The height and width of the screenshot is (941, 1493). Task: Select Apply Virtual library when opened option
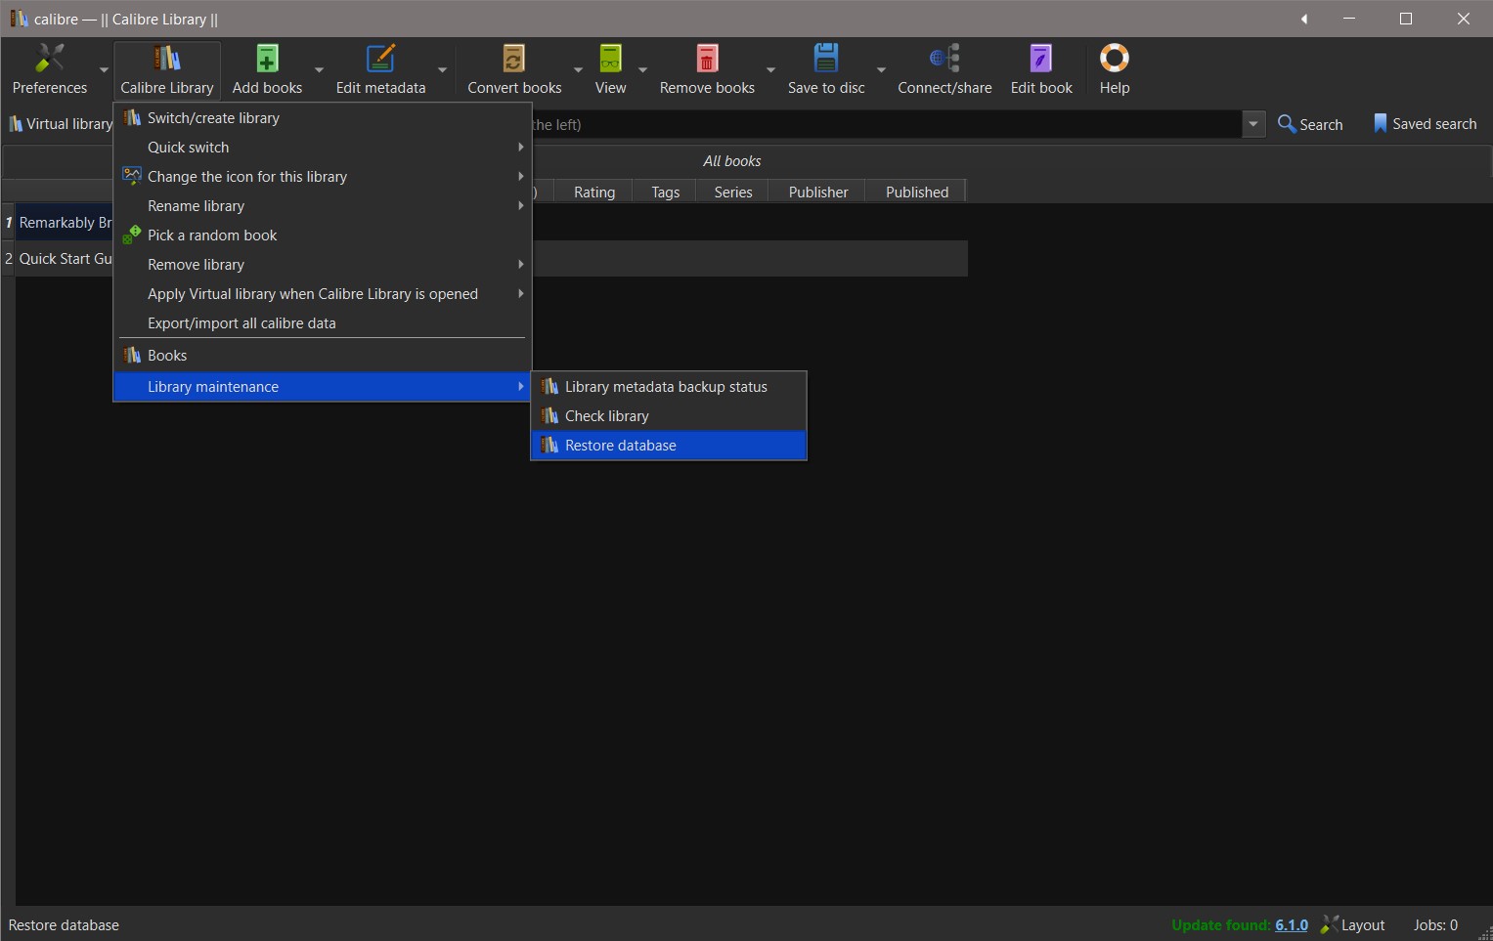pos(323,294)
